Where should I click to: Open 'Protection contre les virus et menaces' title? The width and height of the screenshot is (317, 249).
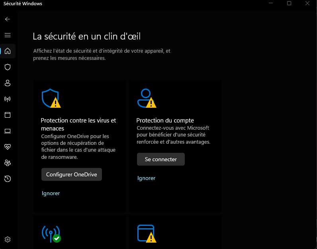(x=78, y=125)
